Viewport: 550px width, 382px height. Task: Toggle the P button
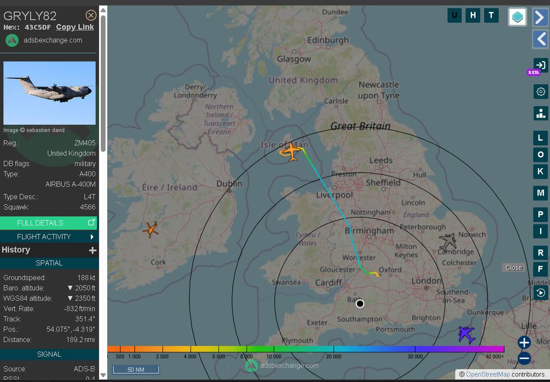[x=541, y=214]
